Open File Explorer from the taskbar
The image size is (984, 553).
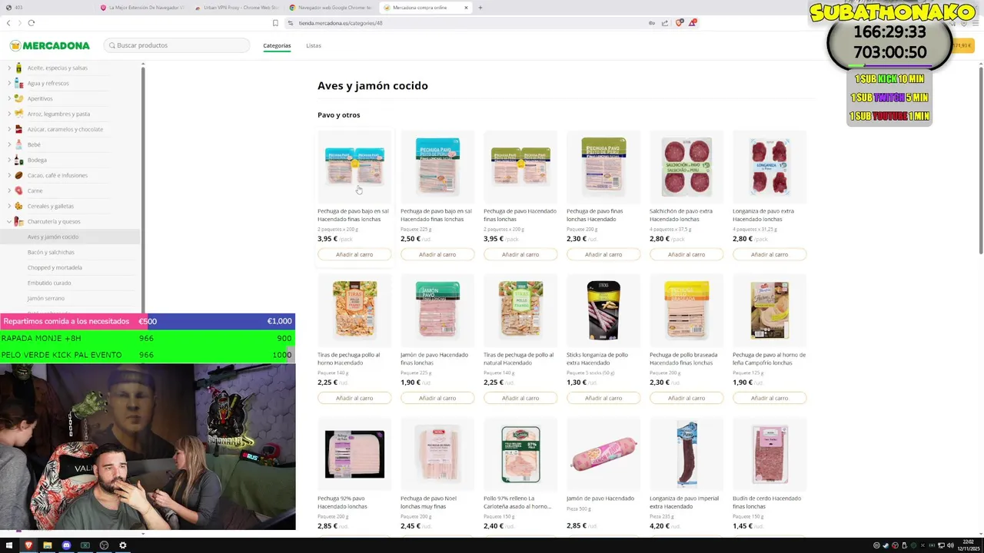click(x=47, y=545)
